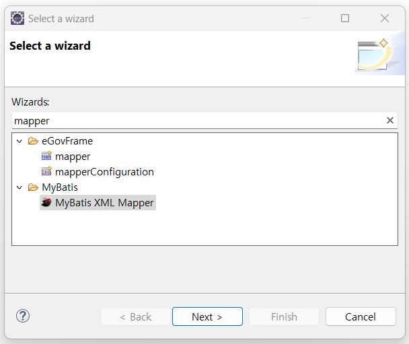
Task: Click the disabled Back button
Action: coord(135,316)
